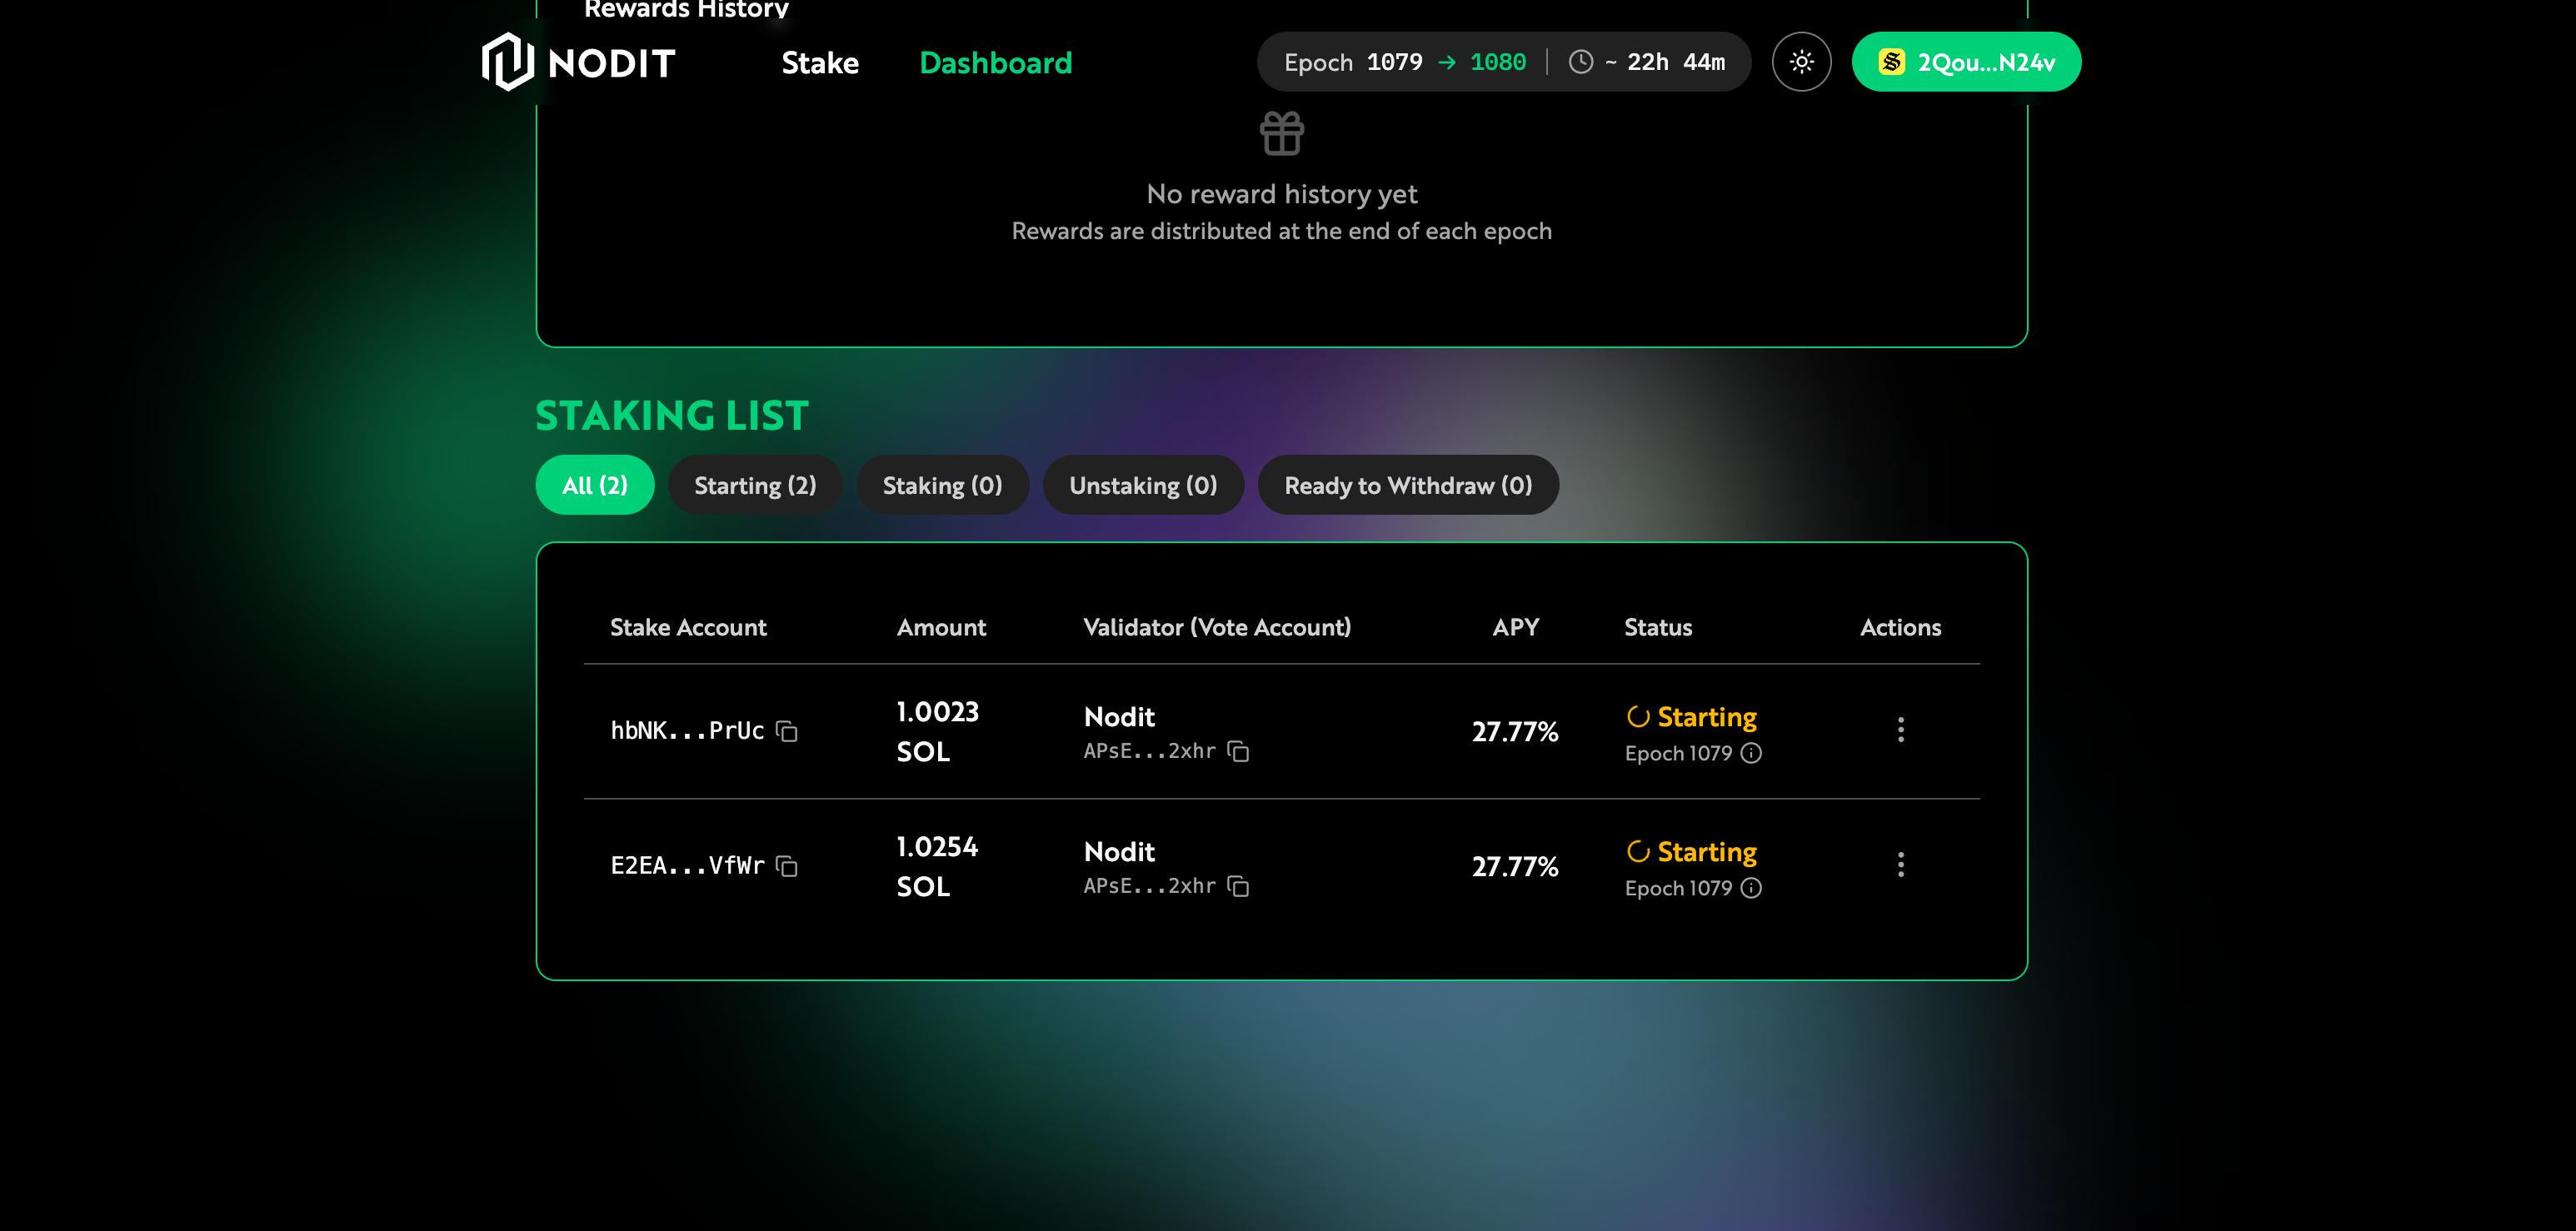Click the wallet icon on the 2Qou...N24v button
The height and width of the screenshot is (1231, 2576).
coord(1891,62)
